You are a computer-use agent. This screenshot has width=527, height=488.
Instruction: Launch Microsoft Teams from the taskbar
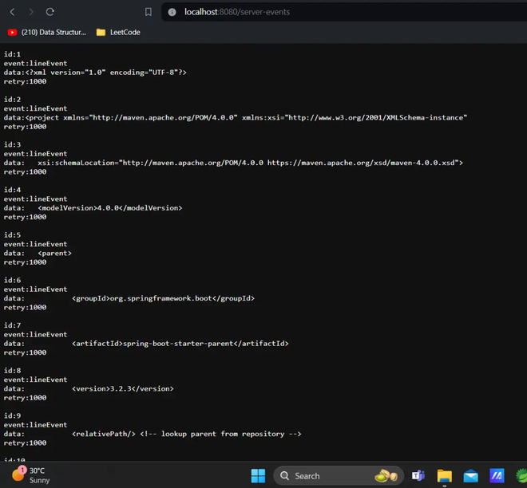coord(418,475)
